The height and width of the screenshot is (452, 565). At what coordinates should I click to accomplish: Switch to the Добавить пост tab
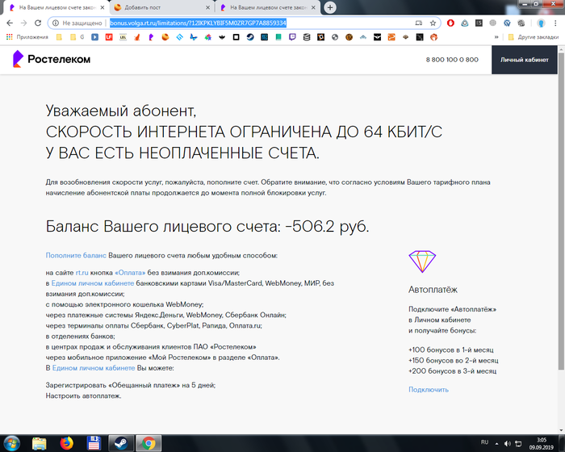click(x=161, y=7)
